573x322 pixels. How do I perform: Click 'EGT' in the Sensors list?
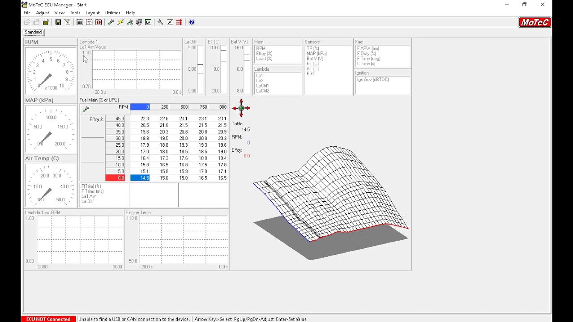(x=311, y=74)
